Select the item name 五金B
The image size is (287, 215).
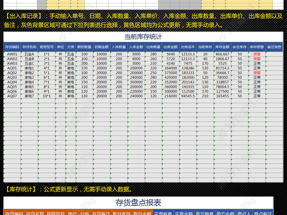(x=29, y=59)
